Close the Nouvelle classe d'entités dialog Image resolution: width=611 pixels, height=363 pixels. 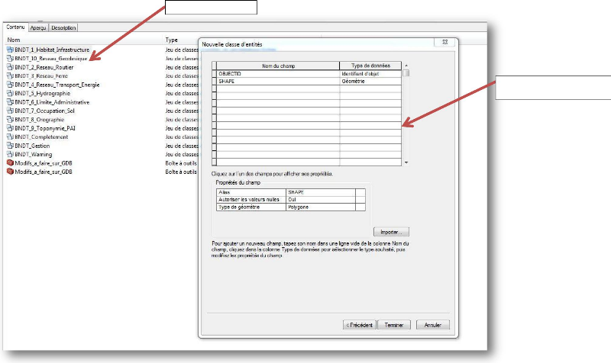[x=445, y=42]
